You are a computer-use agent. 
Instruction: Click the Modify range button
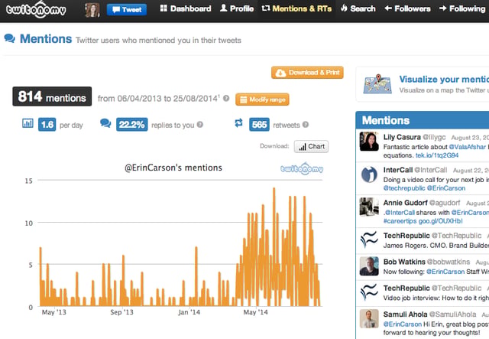click(262, 99)
